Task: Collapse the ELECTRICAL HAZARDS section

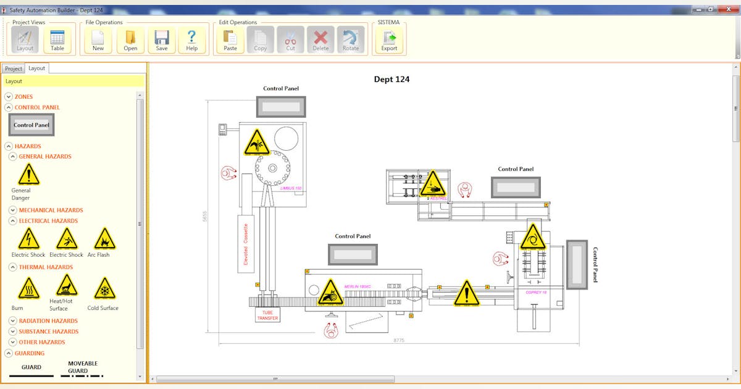Action: pos(13,220)
